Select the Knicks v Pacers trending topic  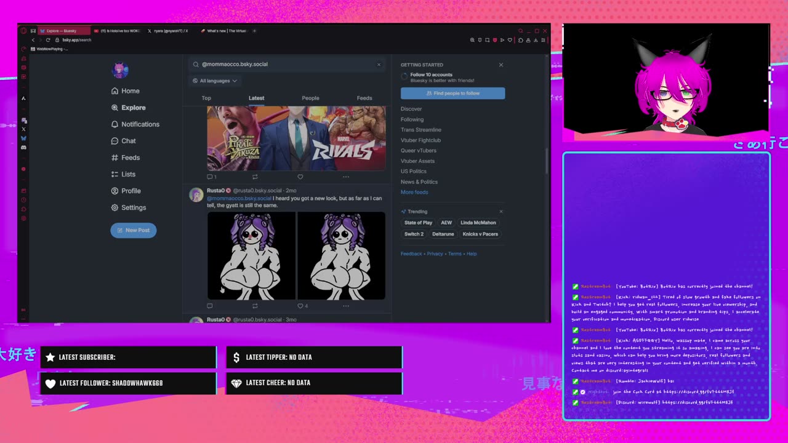[x=480, y=234]
